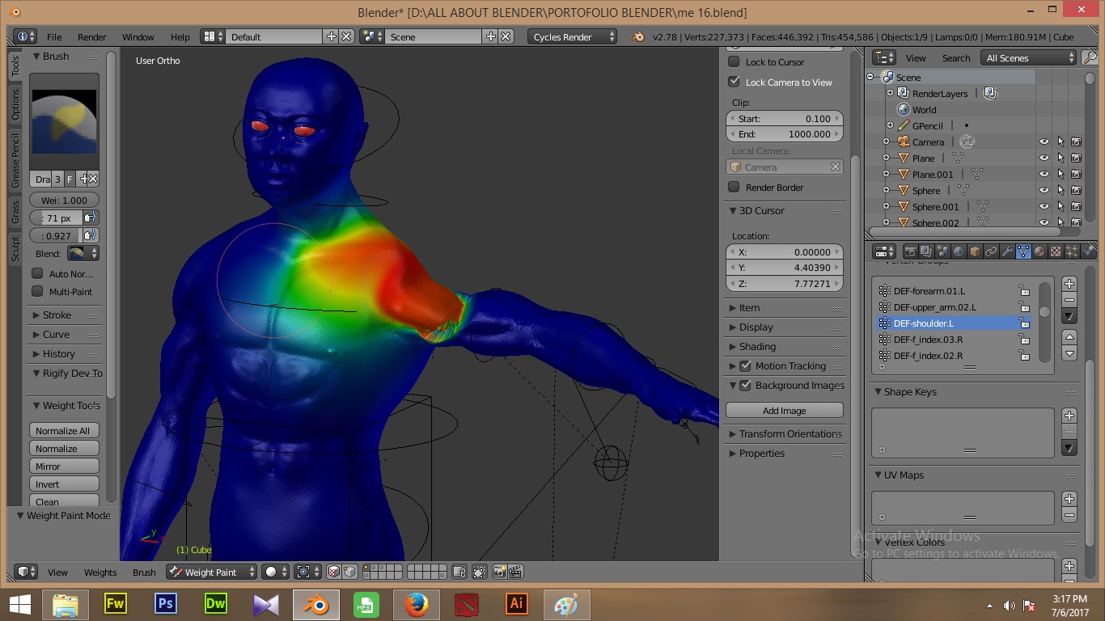This screenshot has width=1105, height=621.
Task: Open the Render Layers properties tab
Action: pos(926,251)
